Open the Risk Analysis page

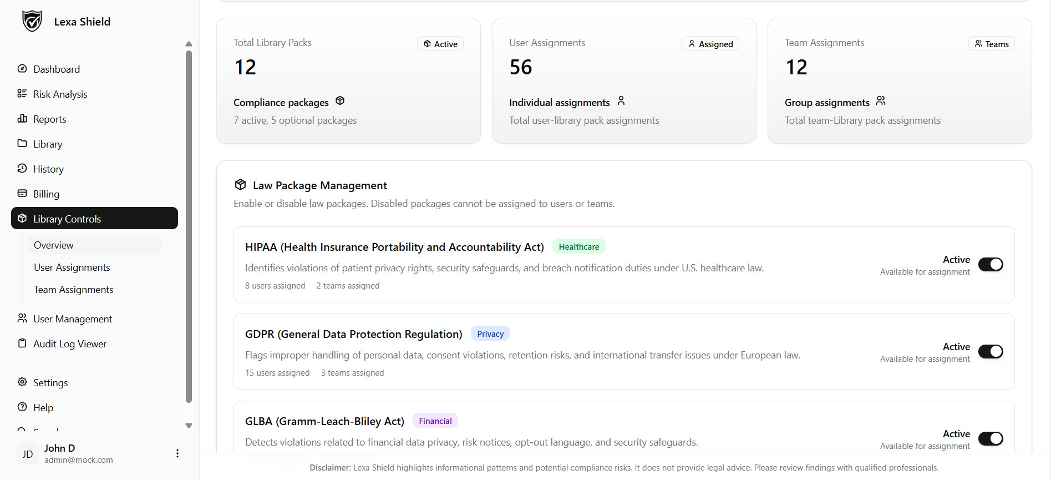tap(94, 94)
